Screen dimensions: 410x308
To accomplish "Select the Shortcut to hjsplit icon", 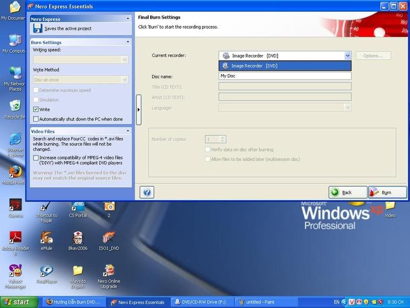I will (47, 212).
